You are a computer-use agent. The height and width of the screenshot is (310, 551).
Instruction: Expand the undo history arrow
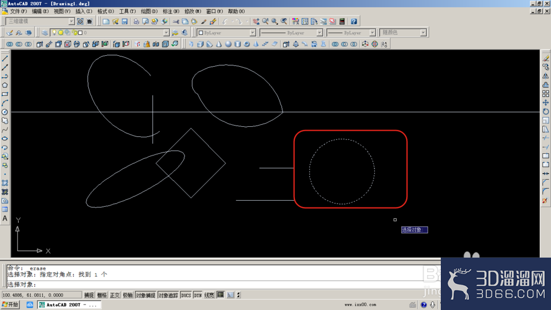233,22
